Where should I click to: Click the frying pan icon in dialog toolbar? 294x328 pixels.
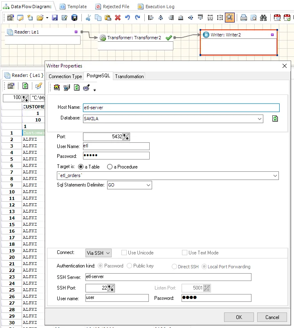coord(86,88)
